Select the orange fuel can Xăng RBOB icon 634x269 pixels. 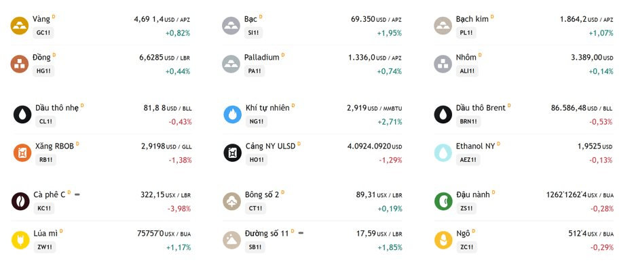coord(22,152)
